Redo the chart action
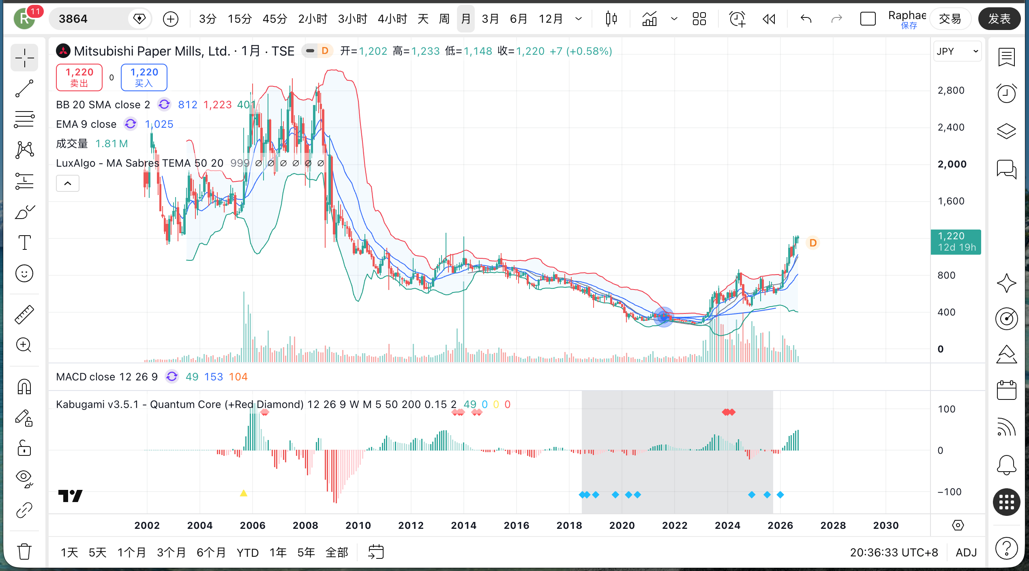This screenshot has height=571, width=1029. (837, 19)
